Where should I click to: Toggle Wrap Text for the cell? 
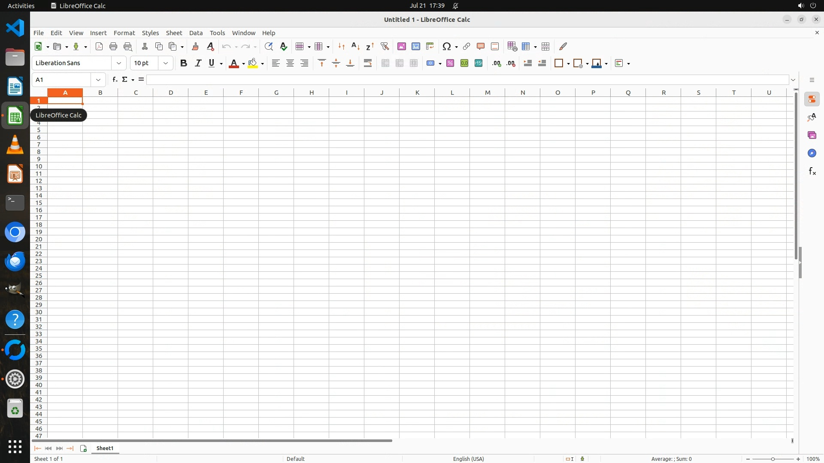pyautogui.click(x=368, y=63)
